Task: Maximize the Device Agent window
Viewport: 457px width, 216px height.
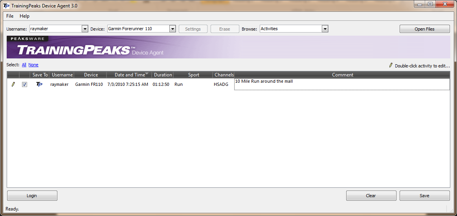Action: click(430, 4)
